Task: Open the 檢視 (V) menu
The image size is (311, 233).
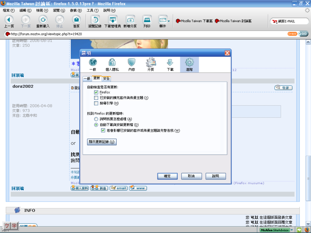Action: tap(42, 10)
